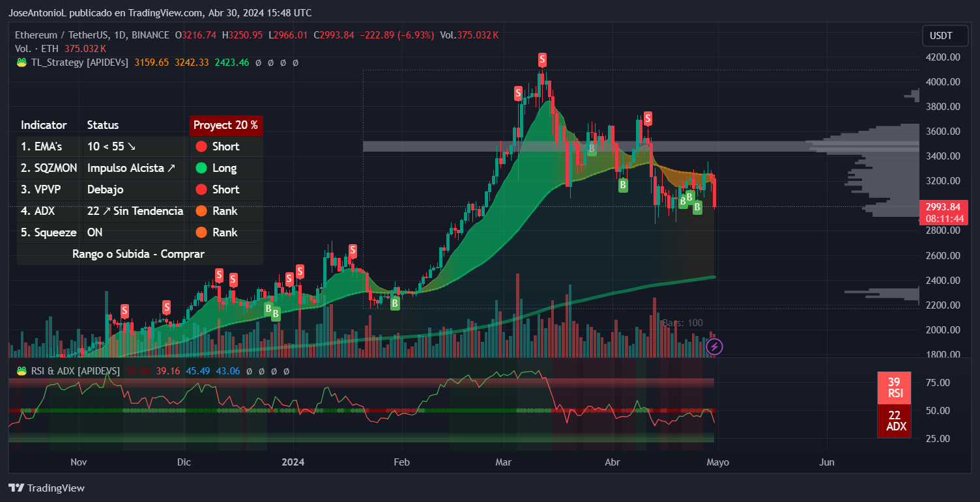Select the red Short dot in EMA's row

[x=201, y=146]
